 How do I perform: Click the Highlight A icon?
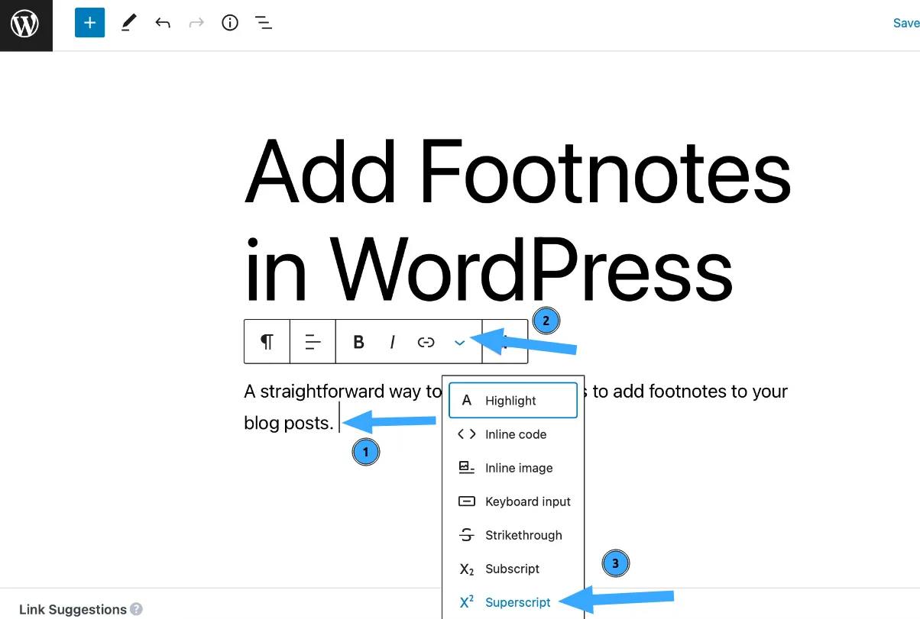[x=467, y=401]
